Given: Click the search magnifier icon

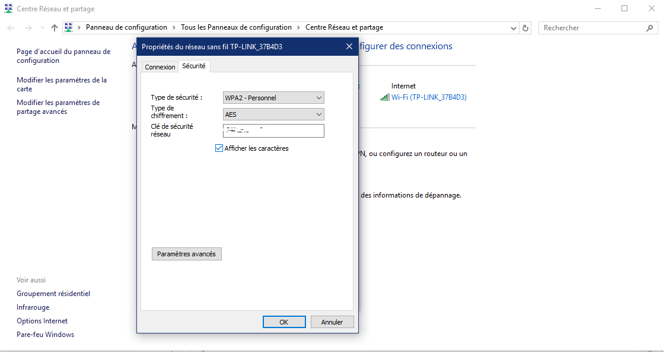Looking at the screenshot, I should (x=649, y=28).
